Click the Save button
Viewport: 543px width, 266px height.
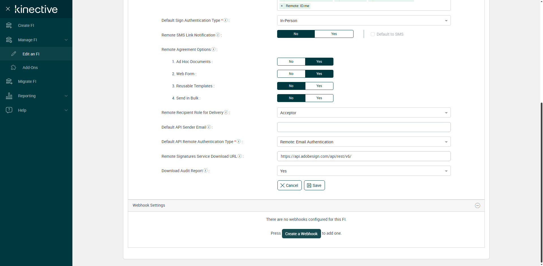(x=314, y=185)
